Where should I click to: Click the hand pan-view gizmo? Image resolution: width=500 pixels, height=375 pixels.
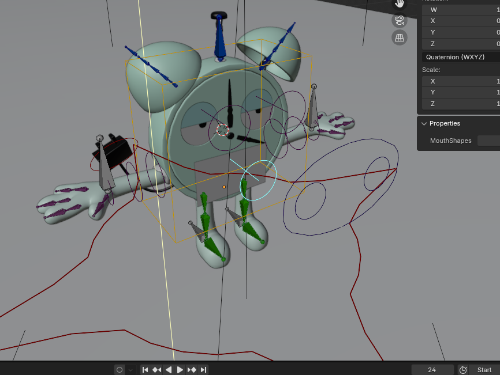point(399,4)
